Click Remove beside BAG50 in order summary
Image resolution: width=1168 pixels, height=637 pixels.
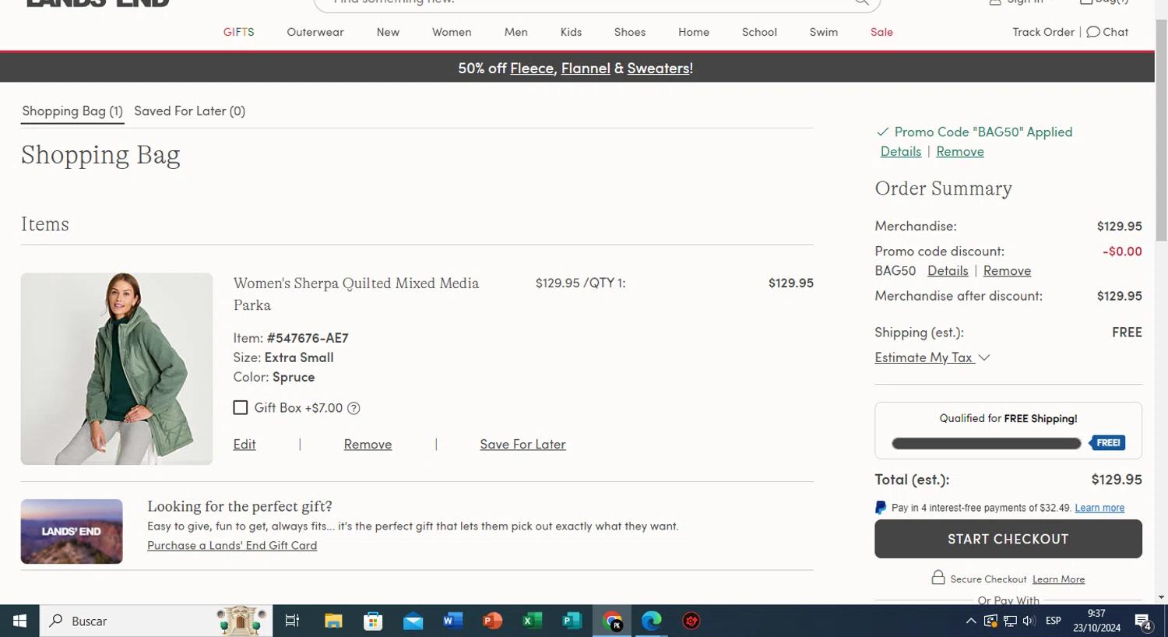coord(1007,270)
